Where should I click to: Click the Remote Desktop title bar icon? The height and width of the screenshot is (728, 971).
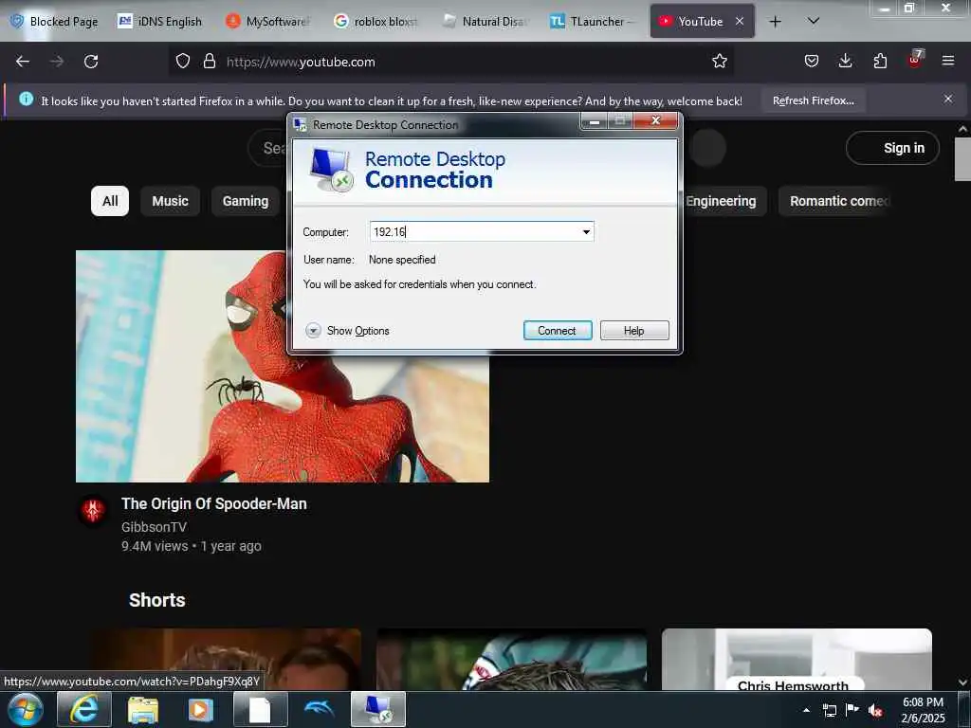[301, 124]
